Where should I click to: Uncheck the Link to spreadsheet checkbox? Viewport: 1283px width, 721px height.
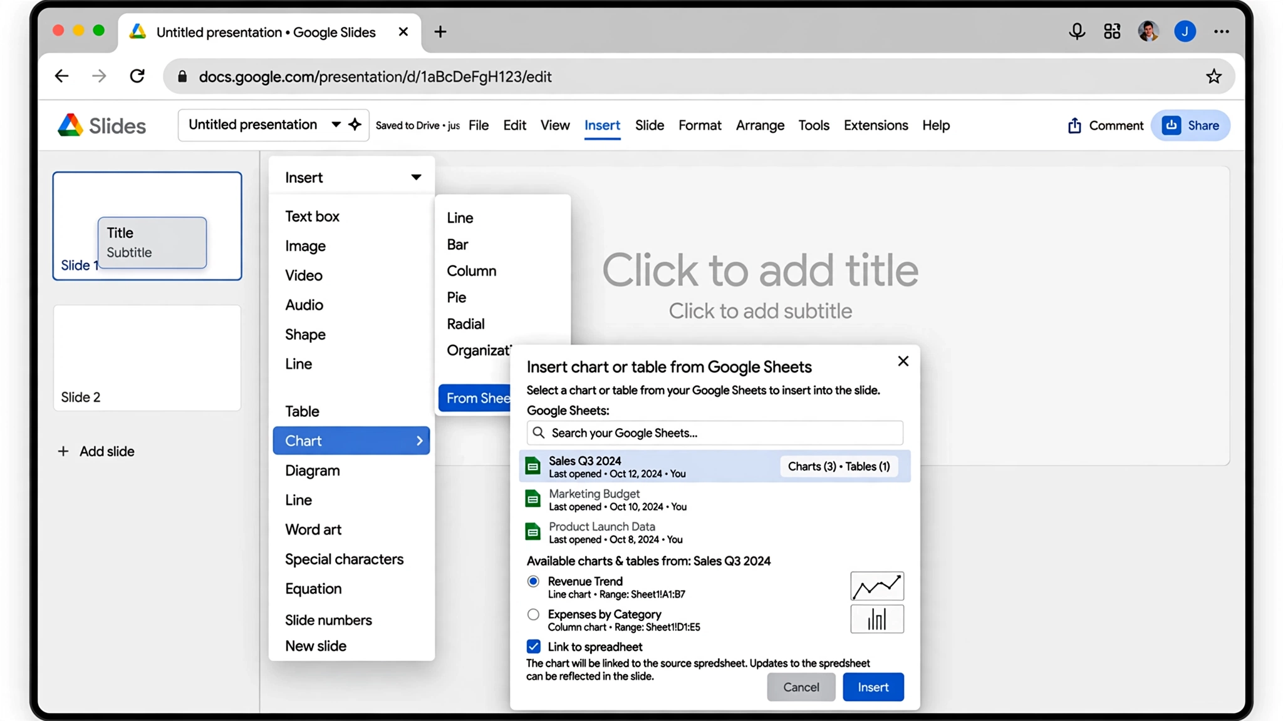(x=533, y=647)
